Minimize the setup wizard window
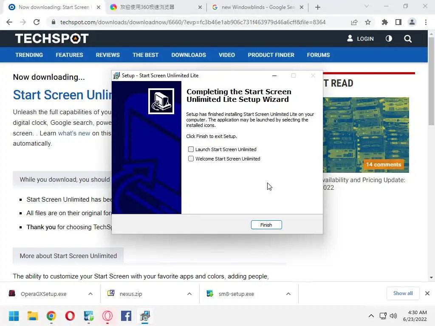This screenshot has width=435, height=326. (274, 76)
